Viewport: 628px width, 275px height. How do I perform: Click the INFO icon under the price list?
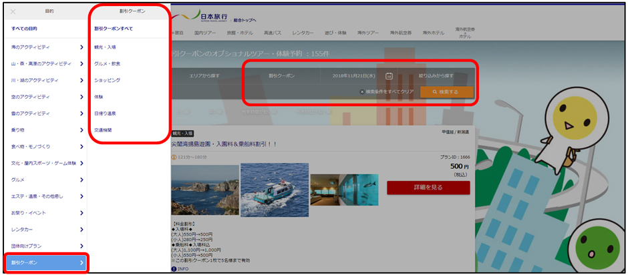coord(174,269)
